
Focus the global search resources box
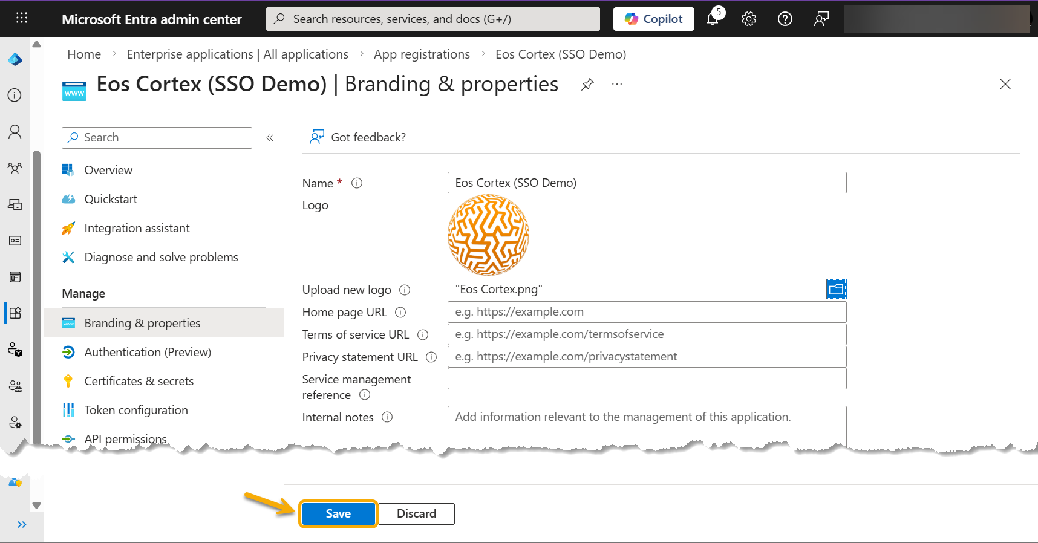click(433, 19)
